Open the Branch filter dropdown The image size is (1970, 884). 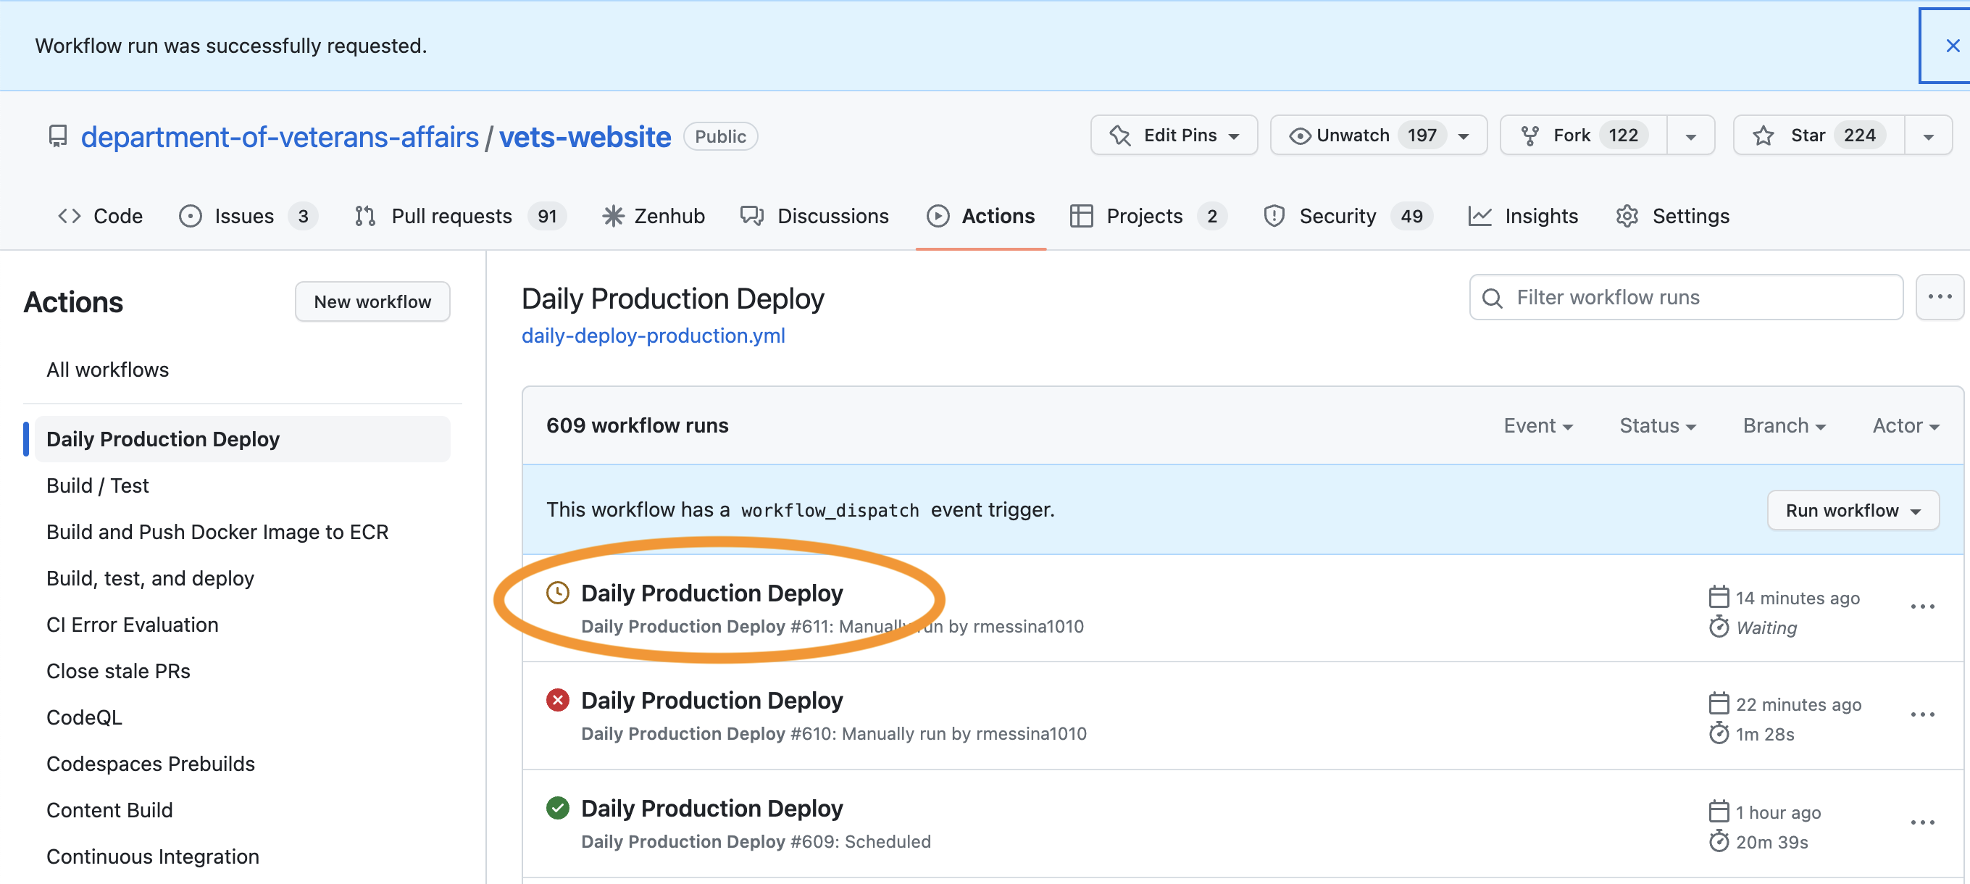1783,425
